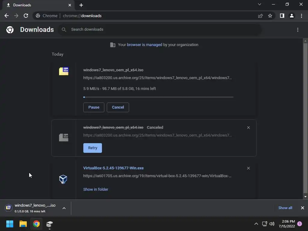308x231 pixels.
Task: Click archive.org URL of the active ISO download
Action: pyautogui.click(x=158, y=78)
